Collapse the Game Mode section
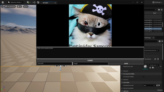This screenshot has width=164, height=92. (122, 83)
